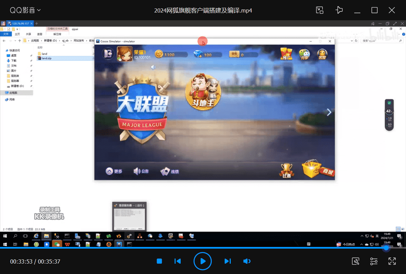
Task: Click the gold coin icon to add coins
Action: pyautogui.click(x=159, y=54)
